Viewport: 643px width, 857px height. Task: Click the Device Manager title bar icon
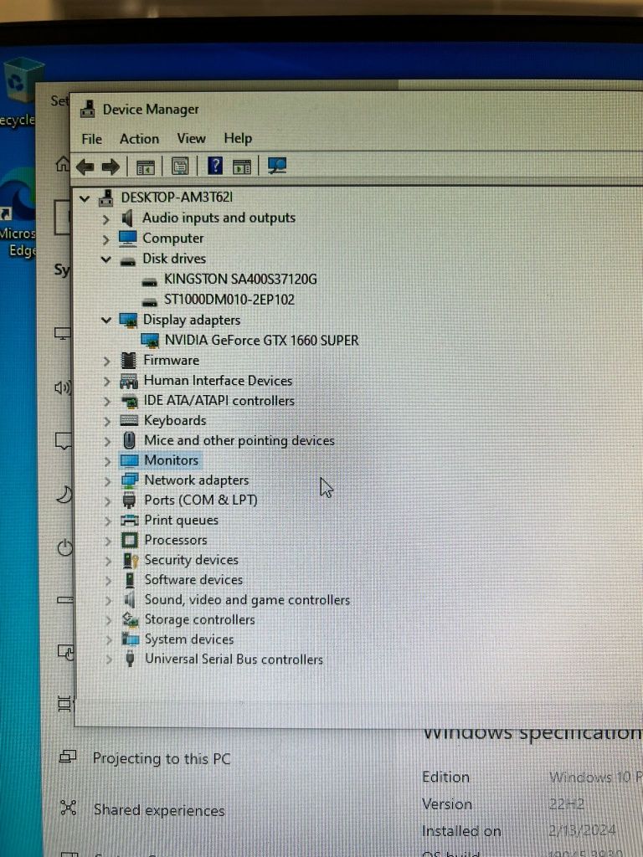click(88, 109)
